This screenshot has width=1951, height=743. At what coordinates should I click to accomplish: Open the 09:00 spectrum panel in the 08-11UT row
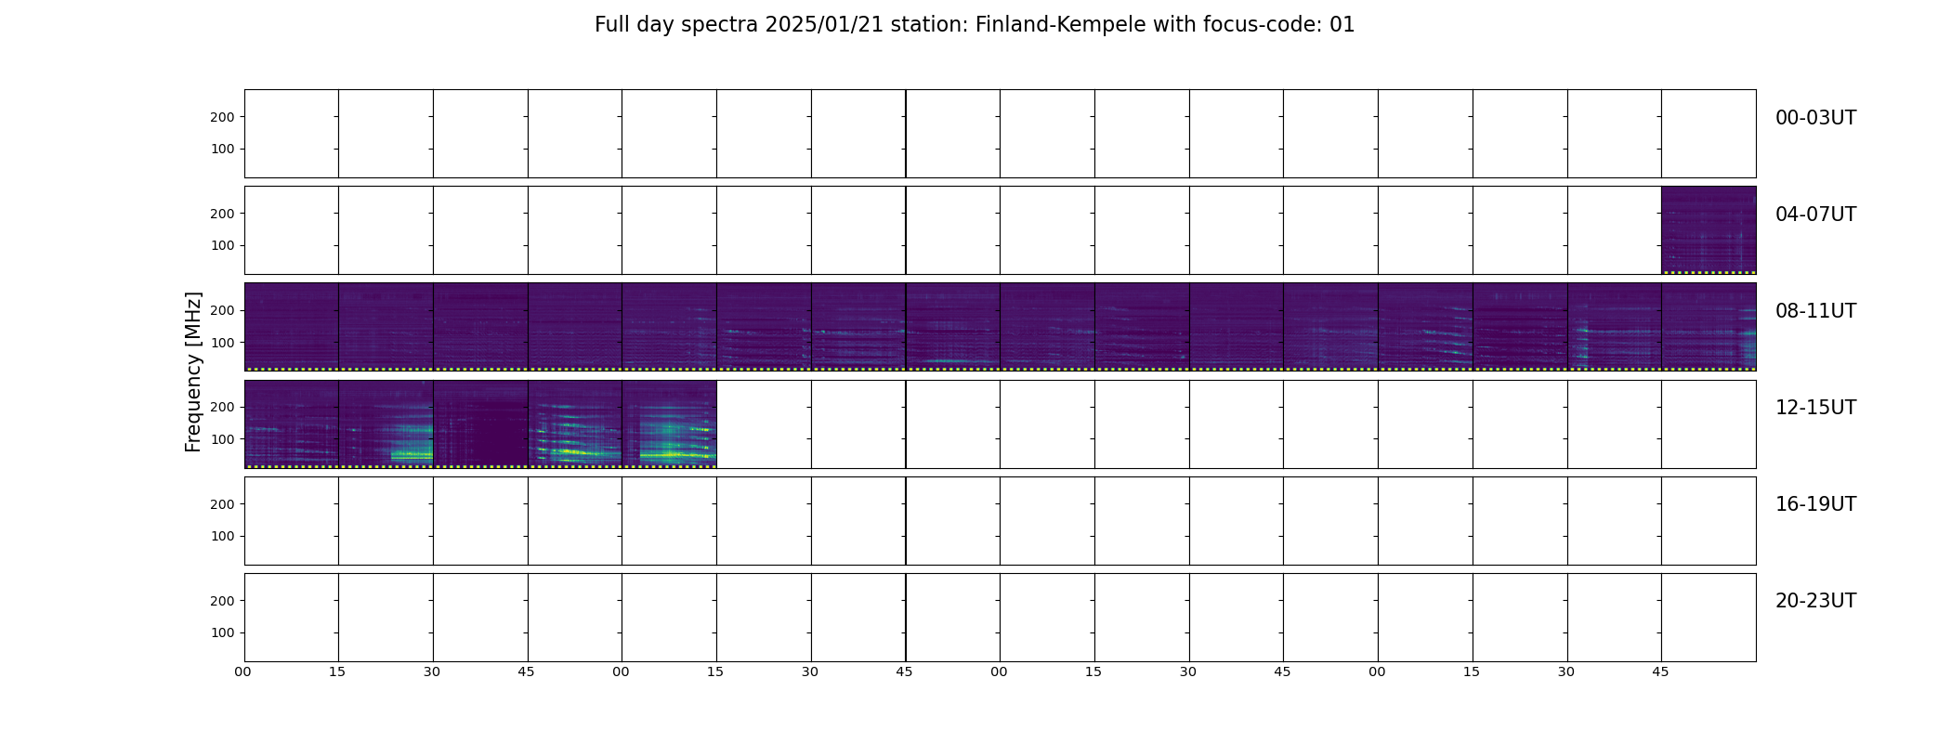(669, 327)
